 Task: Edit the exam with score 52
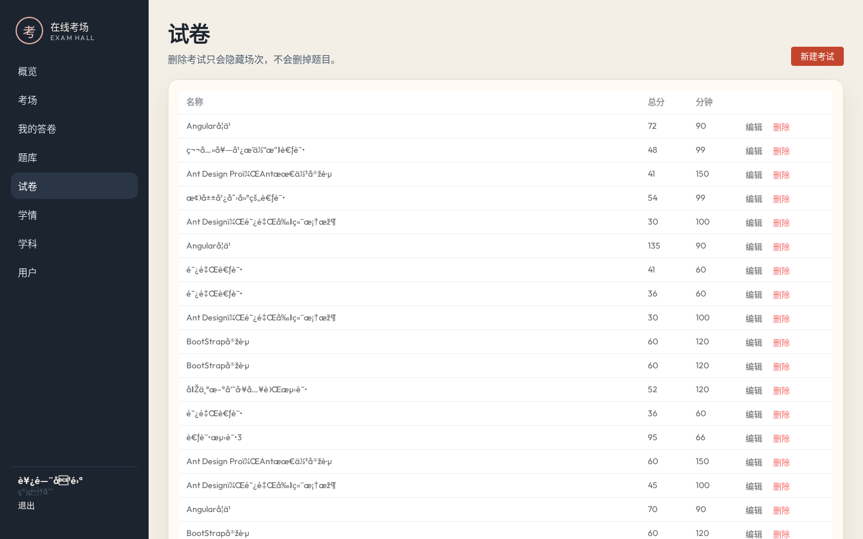coord(754,390)
